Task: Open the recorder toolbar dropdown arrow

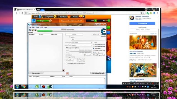Action: pos(124,83)
